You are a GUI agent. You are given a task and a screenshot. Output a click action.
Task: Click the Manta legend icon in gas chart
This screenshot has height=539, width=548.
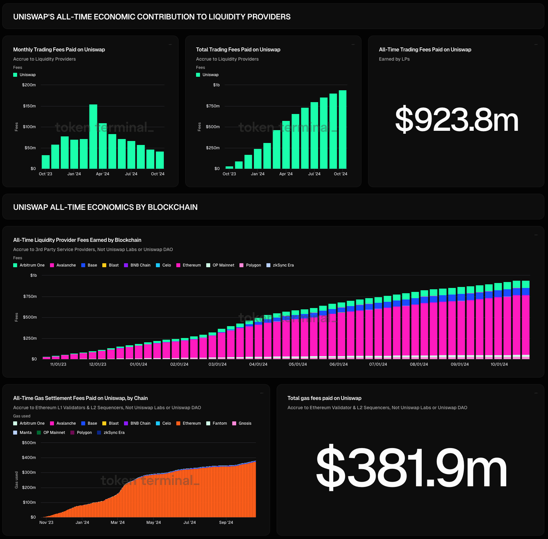(15, 433)
